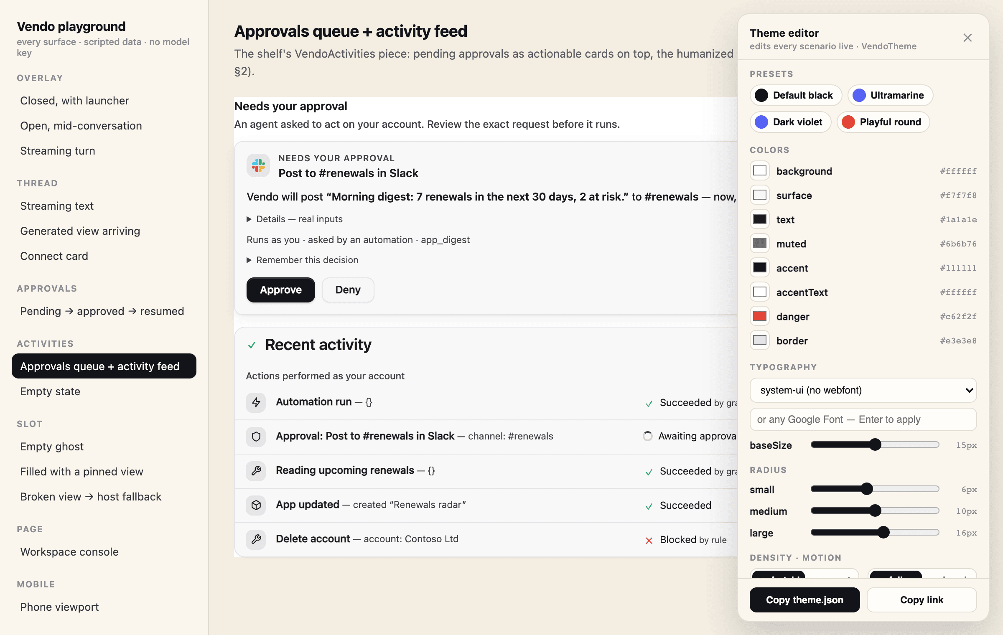This screenshot has height=635, width=1003.
Task: Click the App updated activity title
Action: pyautogui.click(x=308, y=505)
